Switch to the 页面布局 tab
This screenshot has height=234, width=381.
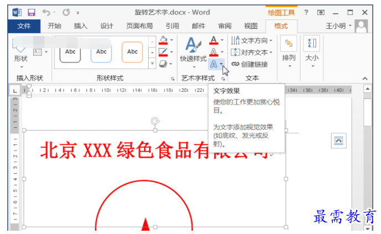[139, 26]
